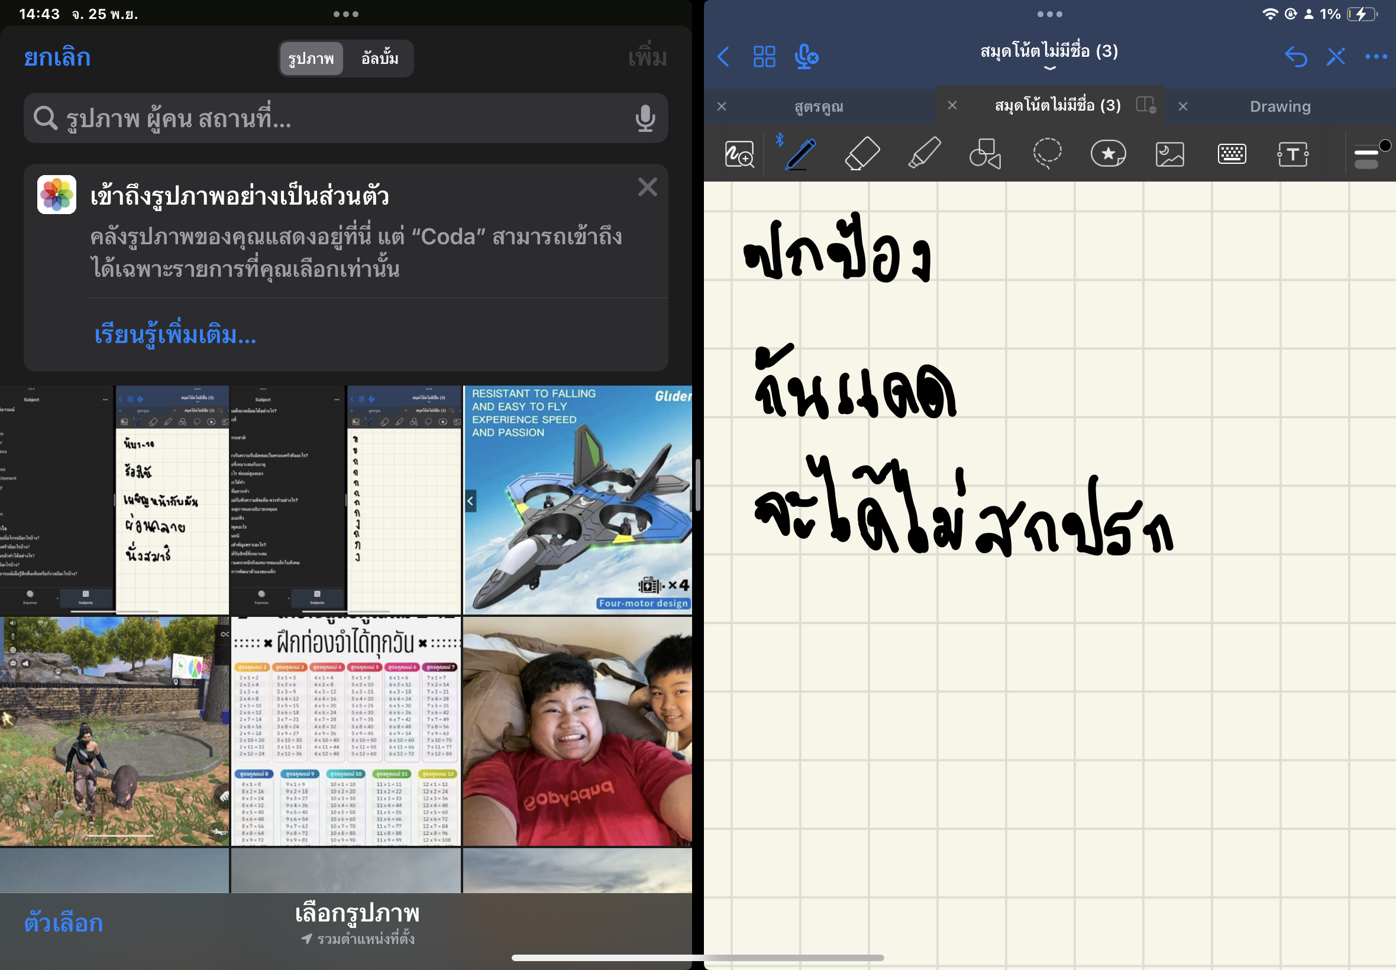Open ตัวเลือก options in photo picker
The height and width of the screenshot is (970, 1396).
[63, 923]
